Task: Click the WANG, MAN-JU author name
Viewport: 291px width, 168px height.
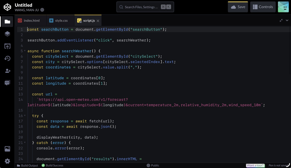Action: [x=27, y=10]
